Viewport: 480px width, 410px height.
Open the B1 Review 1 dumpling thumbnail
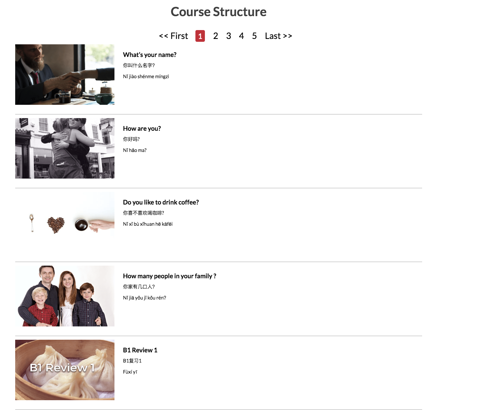tap(65, 370)
